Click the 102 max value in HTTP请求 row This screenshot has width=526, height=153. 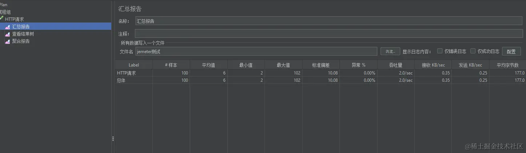pos(297,73)
